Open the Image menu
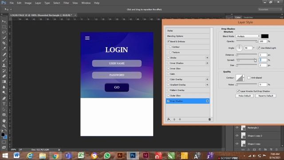This screenshot has width=284, height=160. pyautogui.click(x=28, y=3)
